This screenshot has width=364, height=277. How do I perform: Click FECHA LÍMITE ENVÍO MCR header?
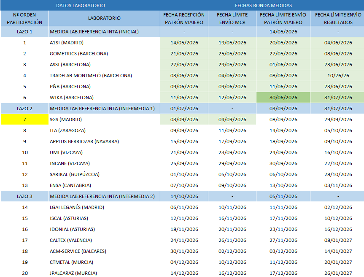[x=232, y=18]
